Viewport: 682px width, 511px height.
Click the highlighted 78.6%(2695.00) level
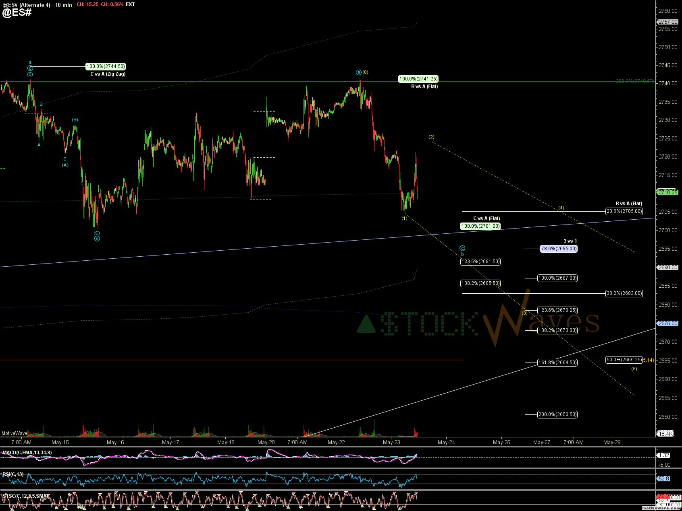click(559, 249)
